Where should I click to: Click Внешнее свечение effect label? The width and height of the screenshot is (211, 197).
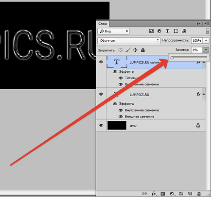[140, 116]
